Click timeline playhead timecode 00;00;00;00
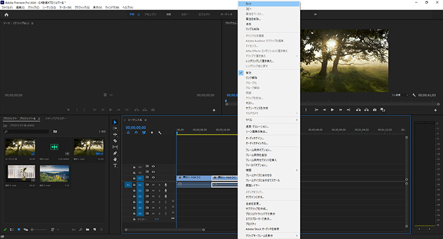The width and height of the screenshot is (443, 239). (136, 128)
